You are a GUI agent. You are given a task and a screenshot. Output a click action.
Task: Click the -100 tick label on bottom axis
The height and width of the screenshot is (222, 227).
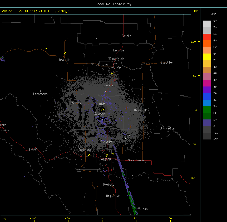tap(33, 218)
